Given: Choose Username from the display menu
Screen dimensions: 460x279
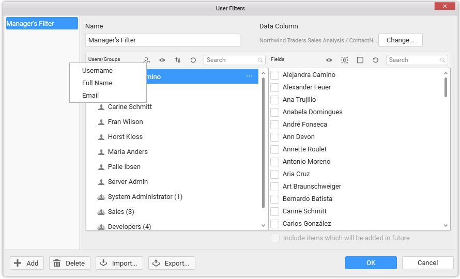Looking at the screenshot, I should (97, 71).
